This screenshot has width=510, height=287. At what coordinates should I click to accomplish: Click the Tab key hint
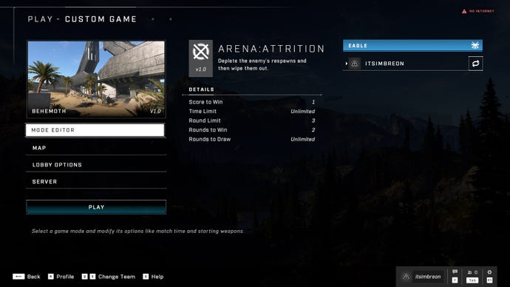(x=472, y=280)
